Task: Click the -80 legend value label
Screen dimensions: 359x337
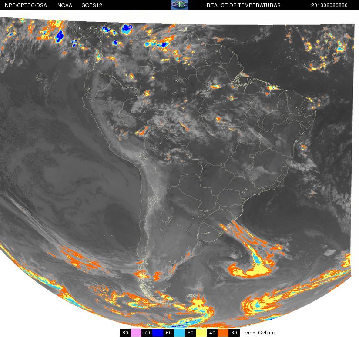Action: (125, 332)
